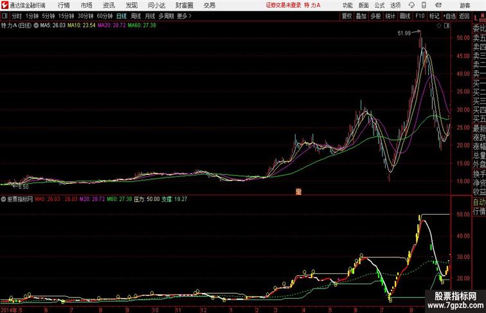Click the 游客 user account label

point(465,5)
